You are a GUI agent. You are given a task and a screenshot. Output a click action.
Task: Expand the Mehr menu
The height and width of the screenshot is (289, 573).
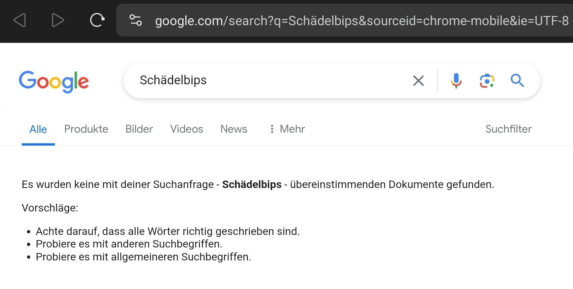[287, 129]
